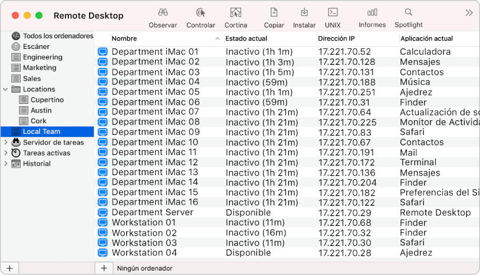Select the Department Server row
This screenshot has width=480, height=276.
click(287, 212)
